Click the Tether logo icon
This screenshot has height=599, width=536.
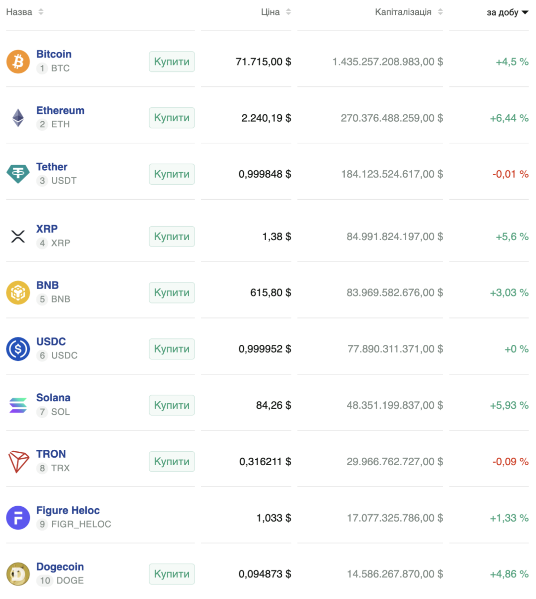point(18,174)
